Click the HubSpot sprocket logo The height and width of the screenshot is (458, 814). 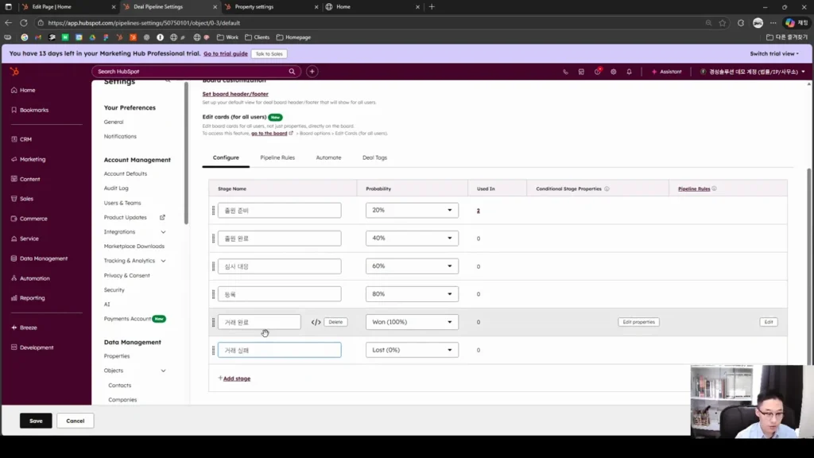coord(14,72)
